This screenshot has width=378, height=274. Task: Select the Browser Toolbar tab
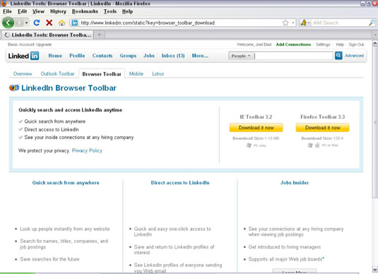pyautogui.click(x=102, y=74)
